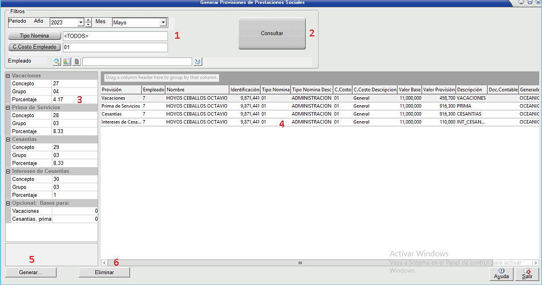Viewport: 542px width, 285px height.
Task: Click the clear employee filter icon
Action: tap(198, 61)
